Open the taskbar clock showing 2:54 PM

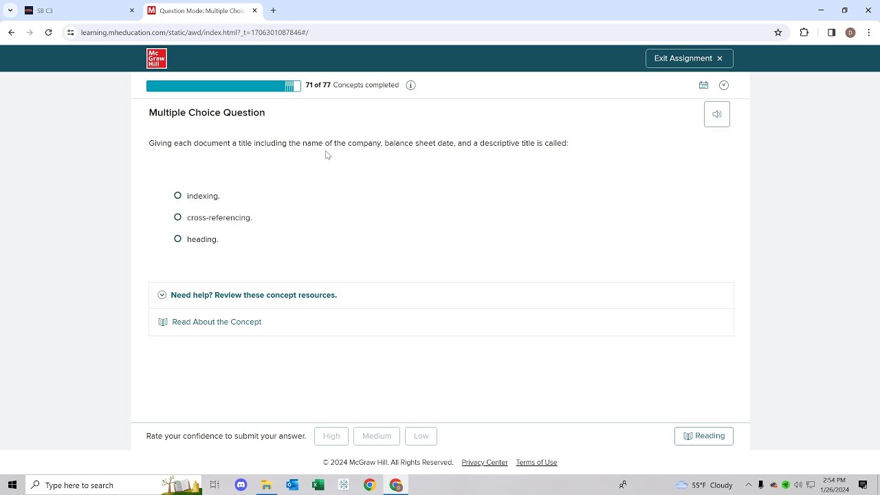pos(834,485)
